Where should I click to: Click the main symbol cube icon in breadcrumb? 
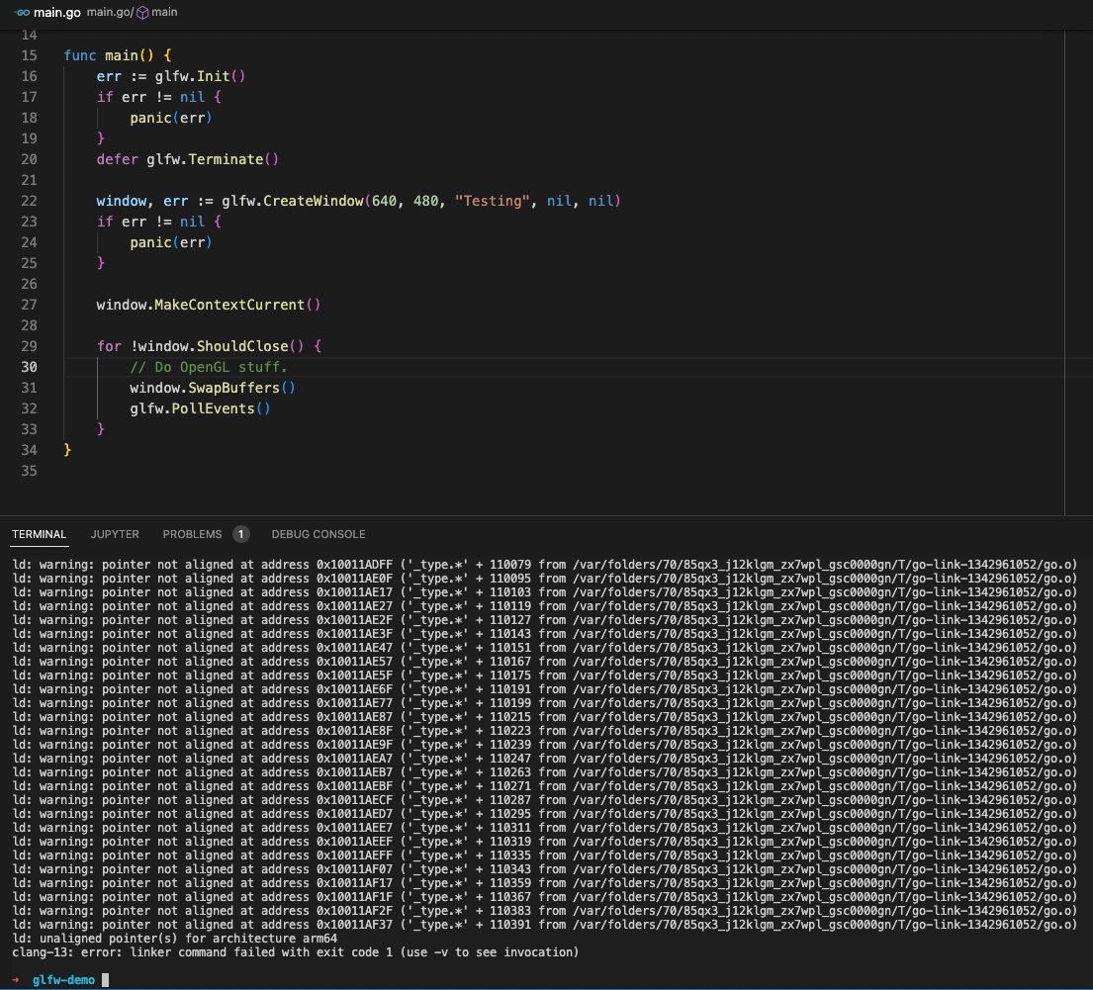coord(142,13)
